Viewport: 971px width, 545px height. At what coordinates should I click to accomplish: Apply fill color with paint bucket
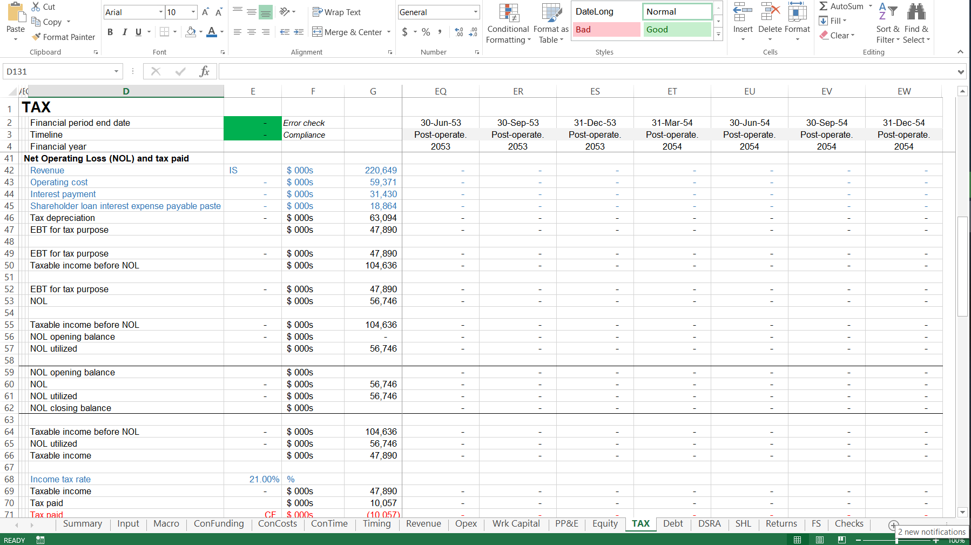tap(191, 32)
